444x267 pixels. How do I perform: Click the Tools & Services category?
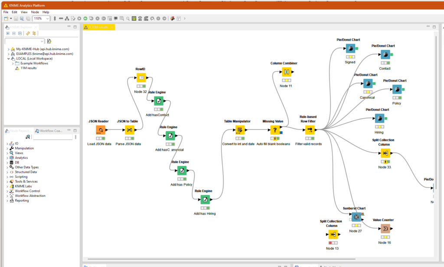pos(26,182)
